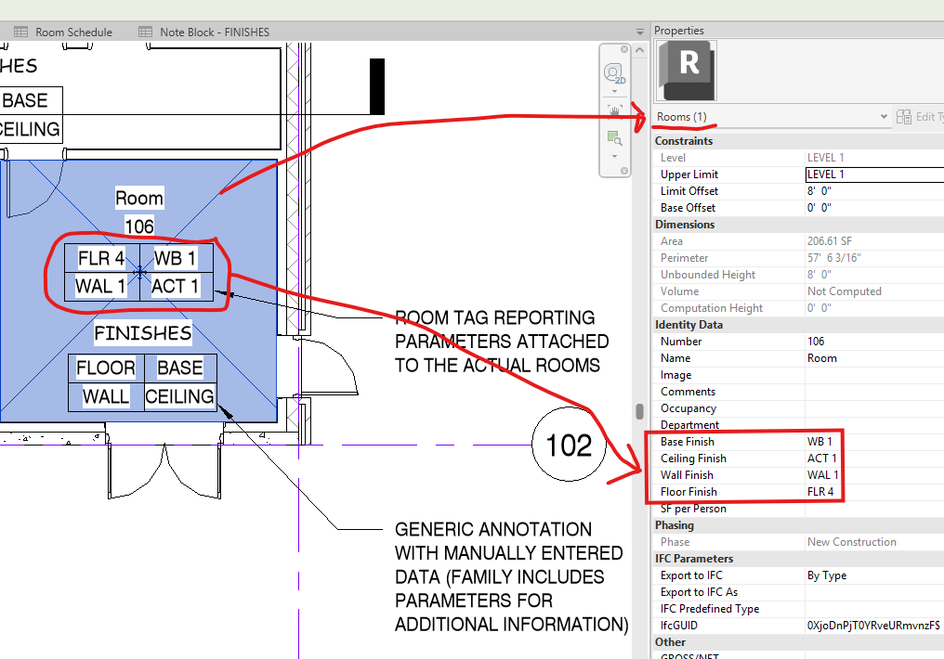Expand the zoom options arrow
This screenshot has height=659, width=944.
[x=614, y=156]
